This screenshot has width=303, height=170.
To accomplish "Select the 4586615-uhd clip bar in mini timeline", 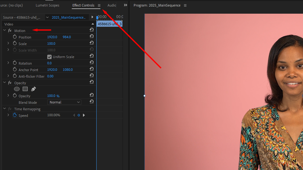I will pos(110,24).
